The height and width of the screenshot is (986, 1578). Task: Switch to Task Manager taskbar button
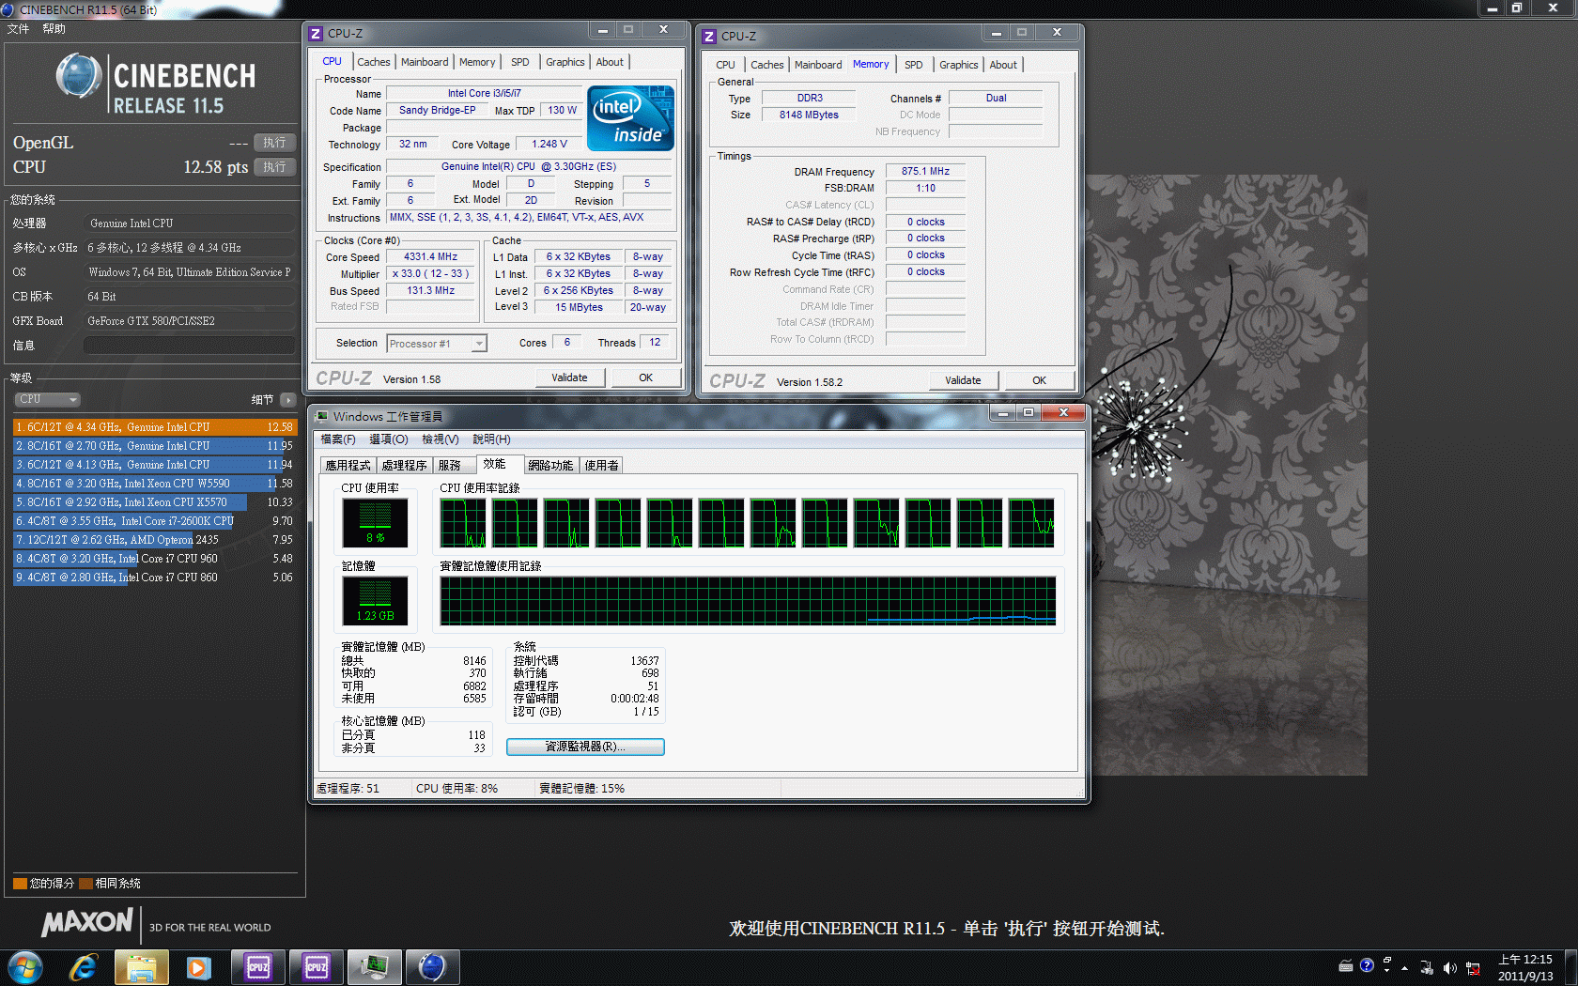(x=375, y=967)
